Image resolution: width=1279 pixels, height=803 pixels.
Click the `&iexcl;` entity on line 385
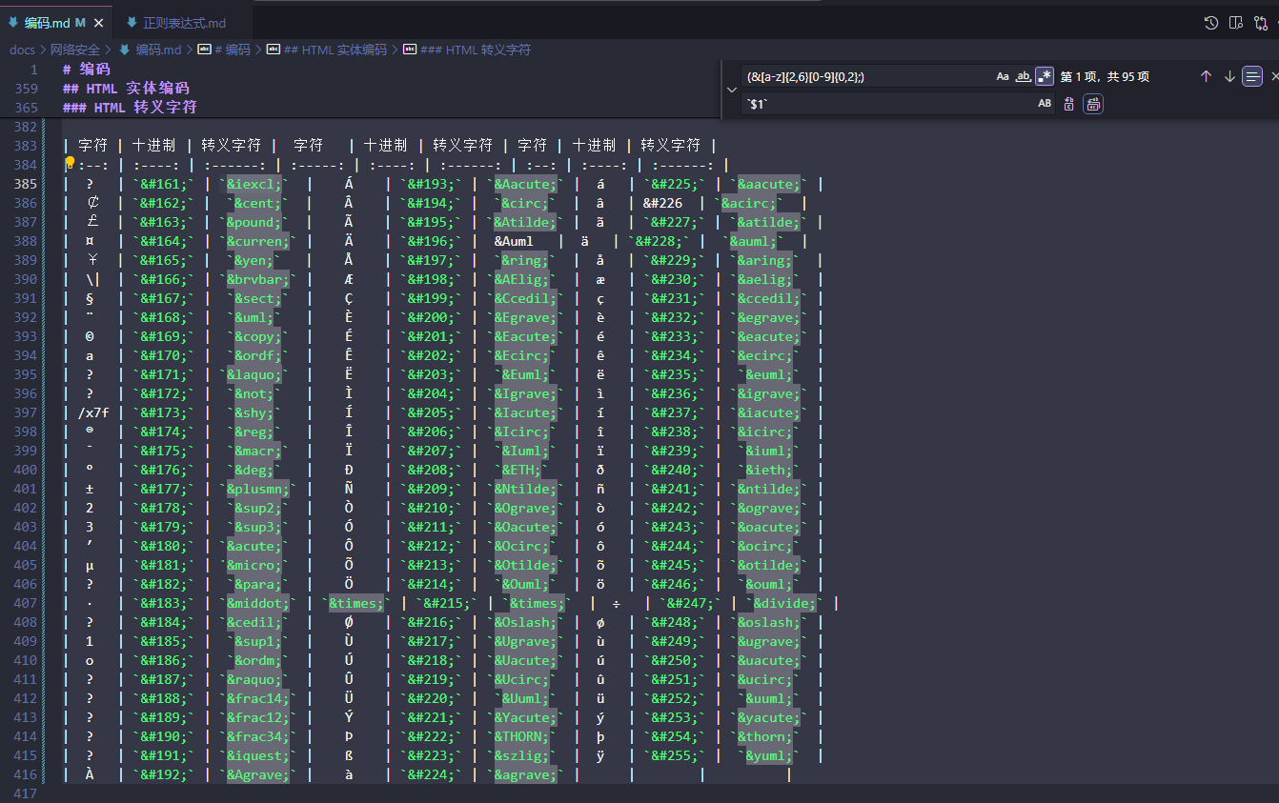tap(253, 183)
